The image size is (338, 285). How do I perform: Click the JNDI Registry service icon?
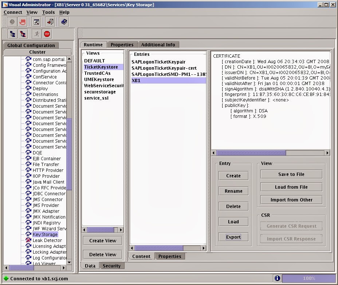click(28, 223)
